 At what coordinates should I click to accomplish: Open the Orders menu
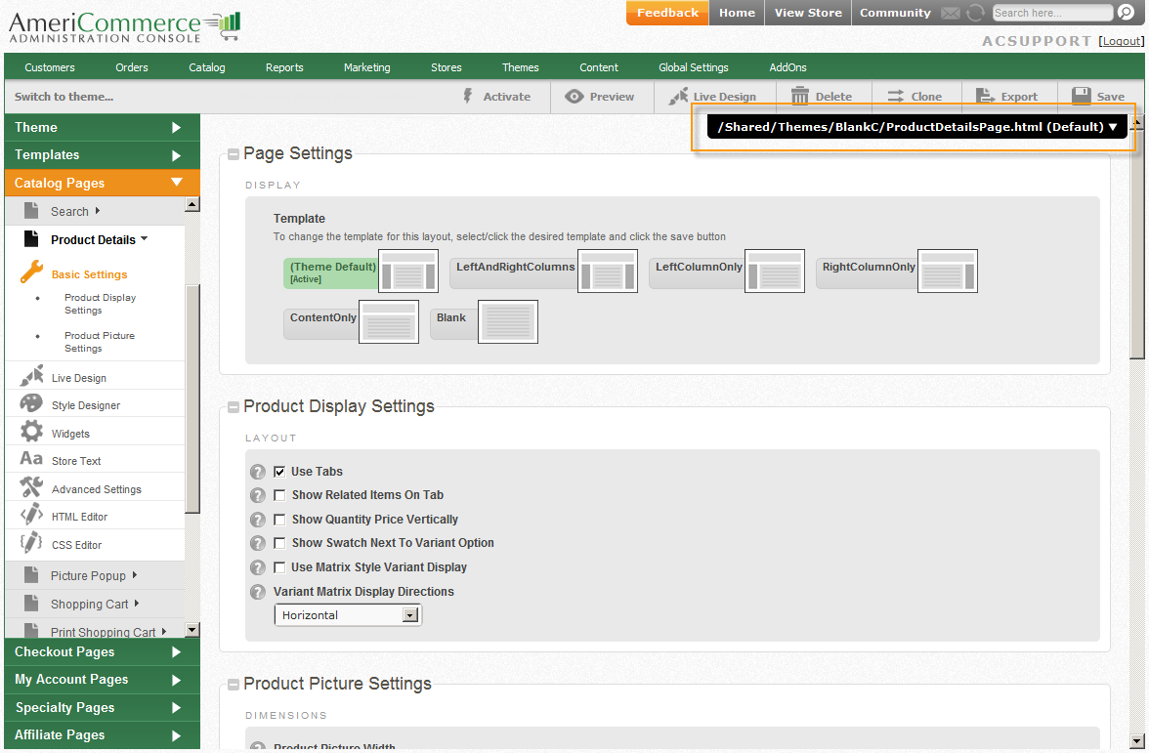pos(132,67)
